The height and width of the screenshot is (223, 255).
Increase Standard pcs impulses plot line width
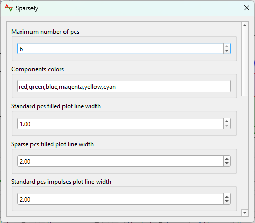pos(227,197)
